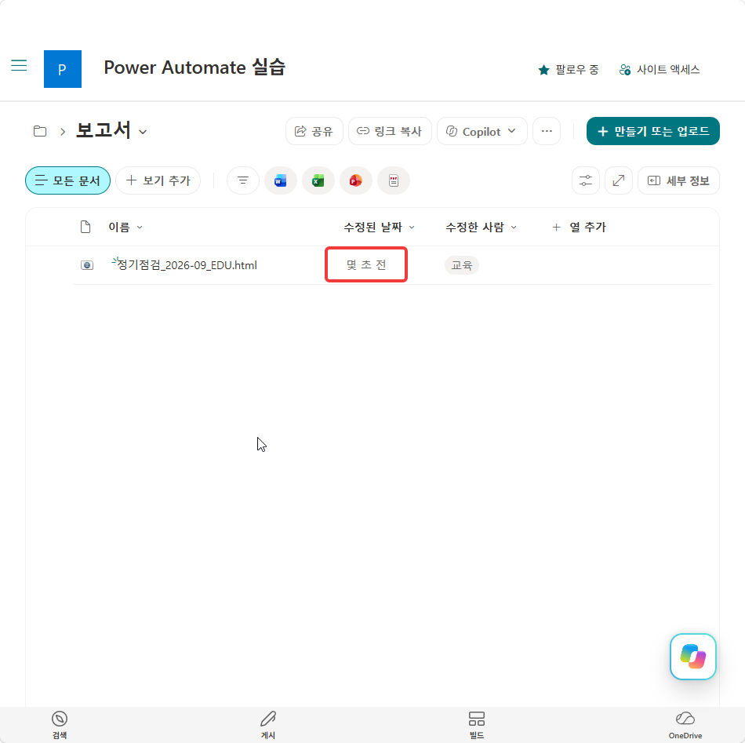Screen dimensions: 745x743
Task: Click the blue P site logo
Action: (63, 69)
